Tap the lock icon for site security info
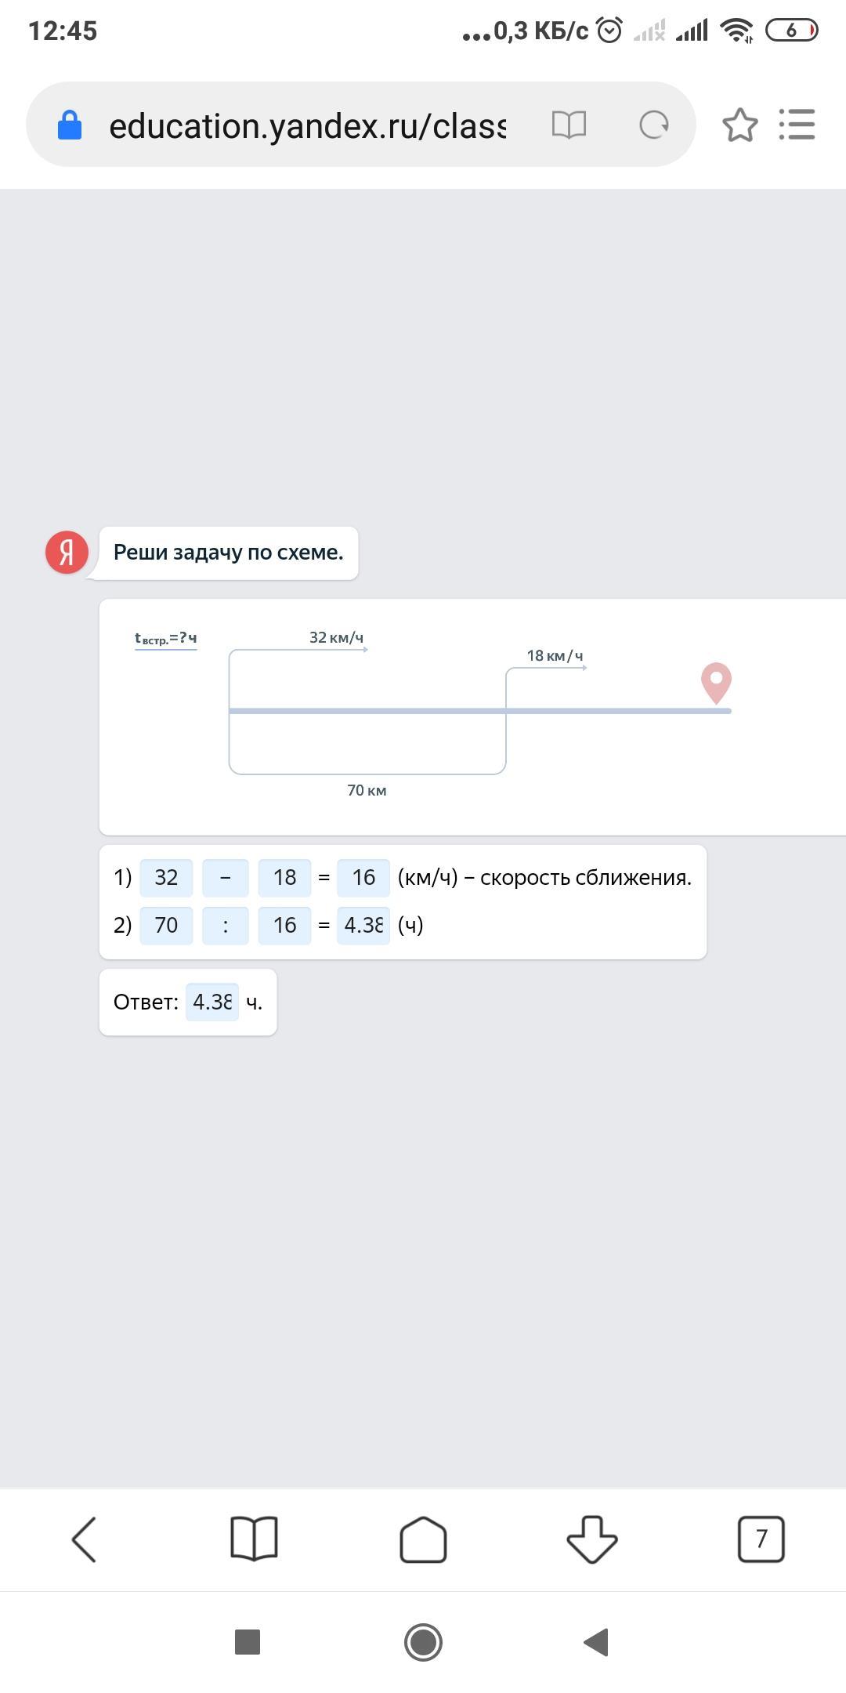The image size is (846, 1693). click(70, 125)
